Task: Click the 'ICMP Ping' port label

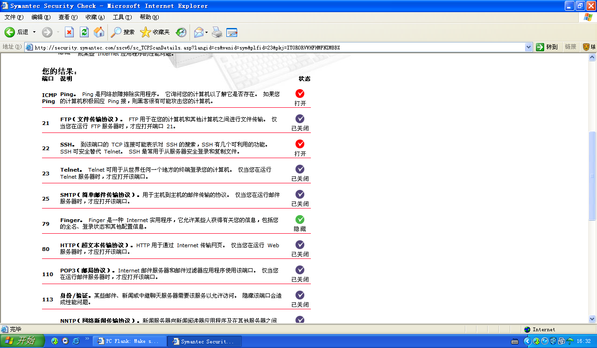Action: click(x=49, y=98)
